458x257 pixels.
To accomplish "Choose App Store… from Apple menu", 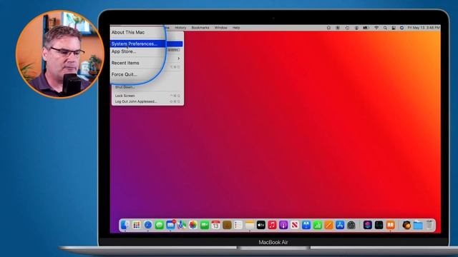I will click(124, 51).
